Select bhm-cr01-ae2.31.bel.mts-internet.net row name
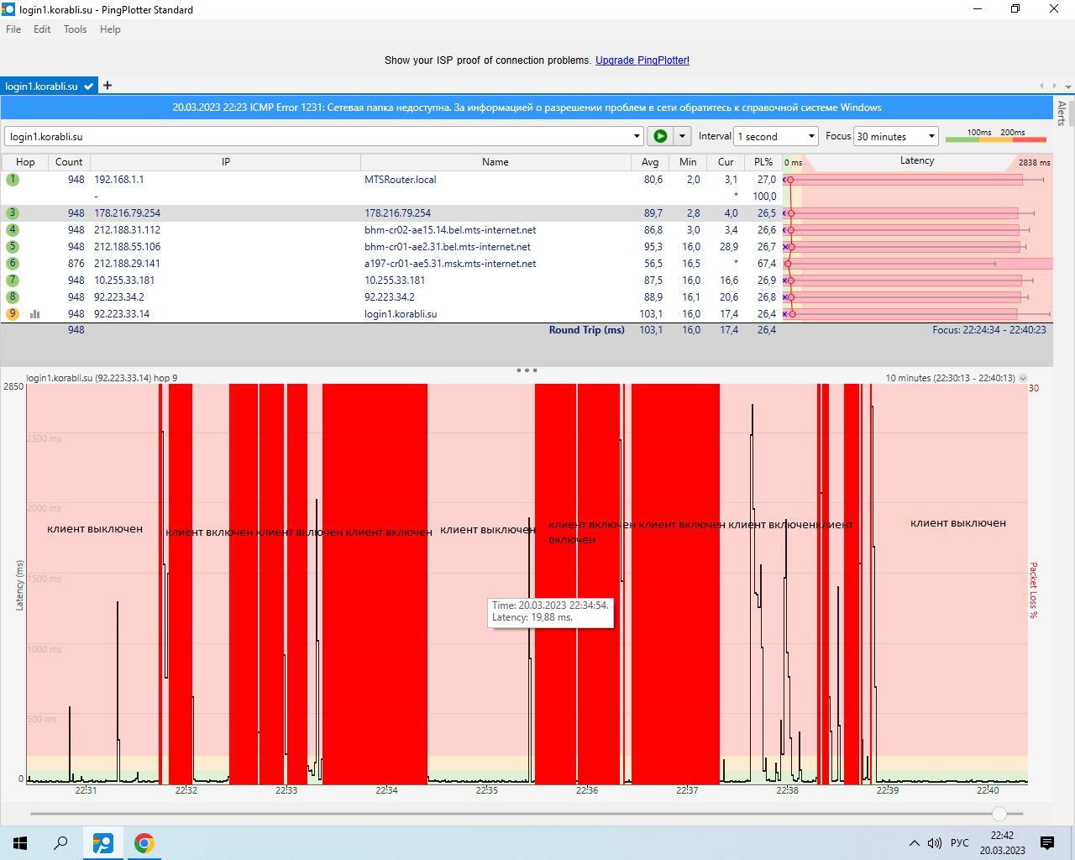The image size is (1075, 860). [448, 247]
